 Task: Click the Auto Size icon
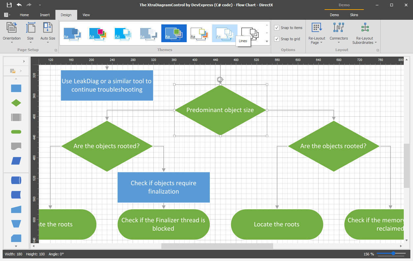point(48,27)
